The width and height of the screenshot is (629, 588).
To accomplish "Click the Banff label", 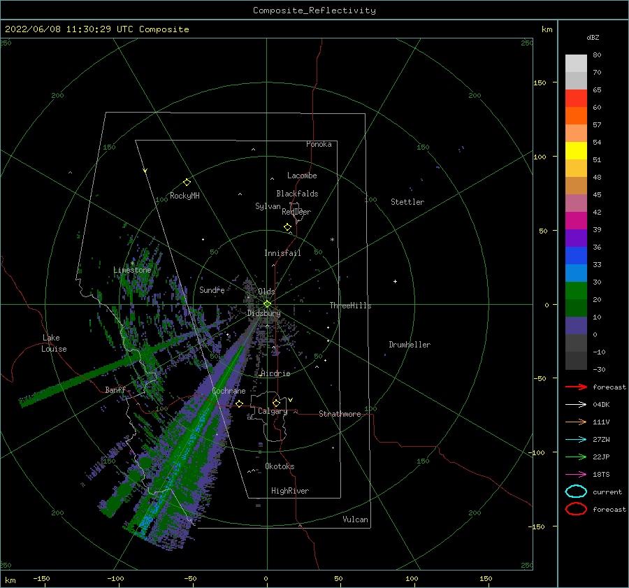I will 115,389.
